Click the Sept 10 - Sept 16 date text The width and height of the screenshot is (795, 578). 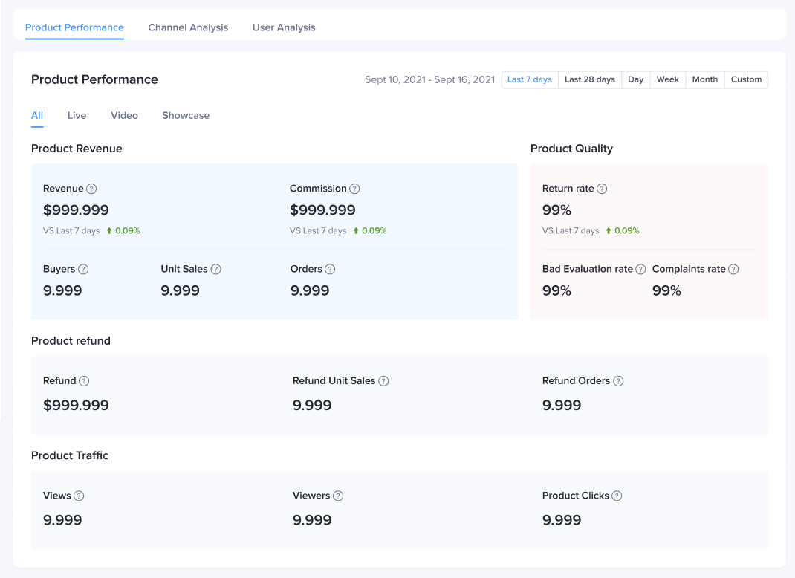click(x=429, y=79)
